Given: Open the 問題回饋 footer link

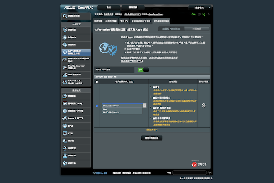Looking at the screenshot, I should (147, 173).
